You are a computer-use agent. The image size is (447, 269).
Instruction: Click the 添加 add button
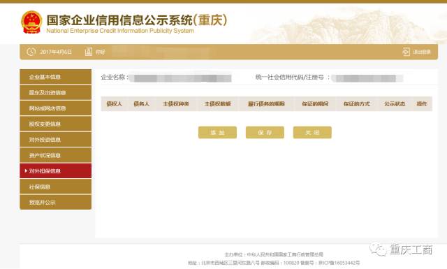pyautogui.click(x=217, y=132)
